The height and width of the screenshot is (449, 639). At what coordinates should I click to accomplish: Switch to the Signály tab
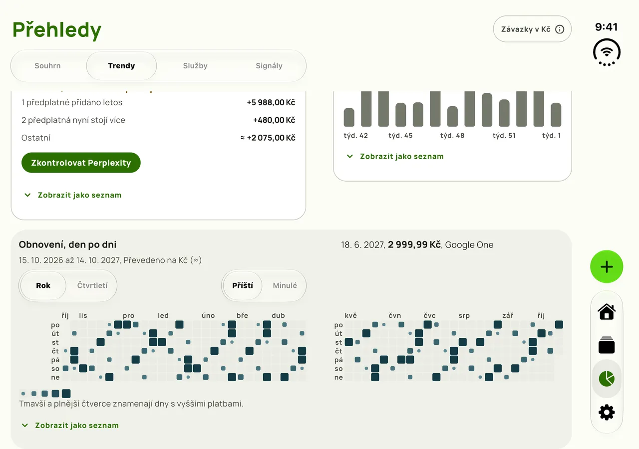tap(269, 66)
